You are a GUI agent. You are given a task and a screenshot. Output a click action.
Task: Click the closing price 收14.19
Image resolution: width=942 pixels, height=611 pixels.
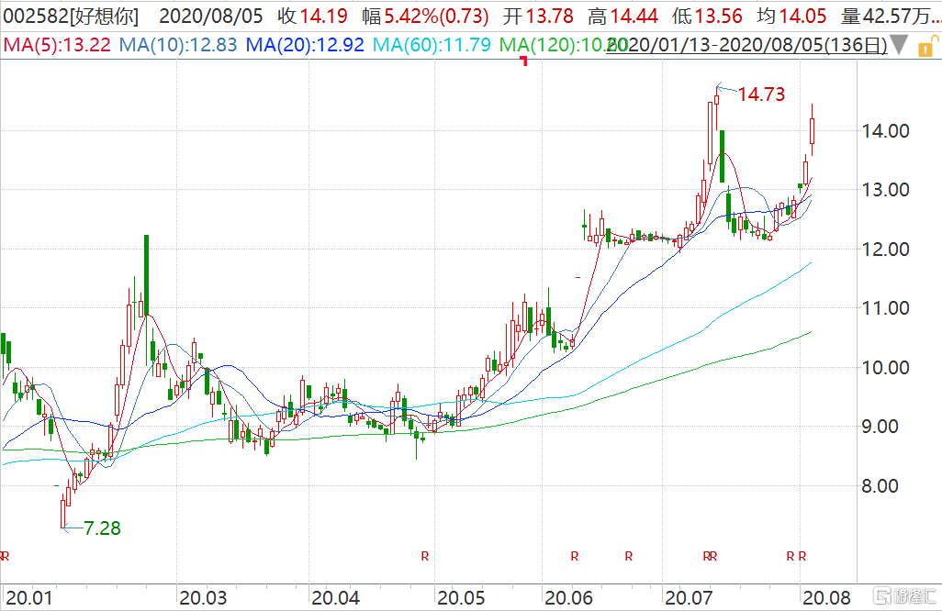click(312, 17)
